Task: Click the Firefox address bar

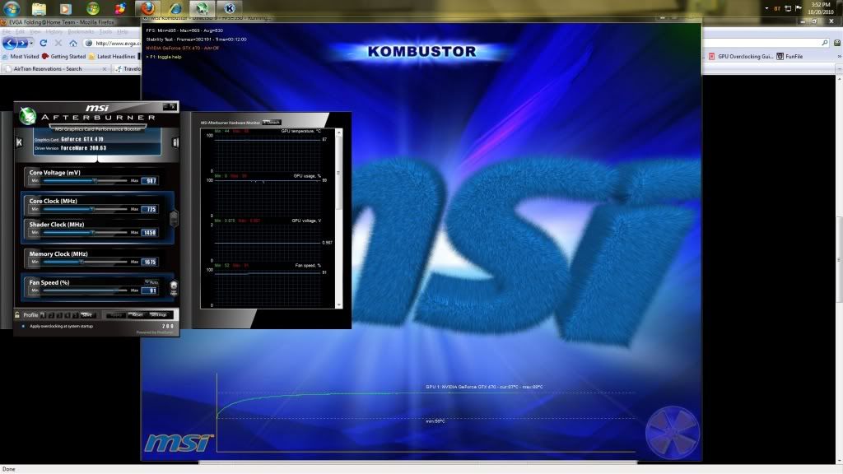Action: (111, 43)
